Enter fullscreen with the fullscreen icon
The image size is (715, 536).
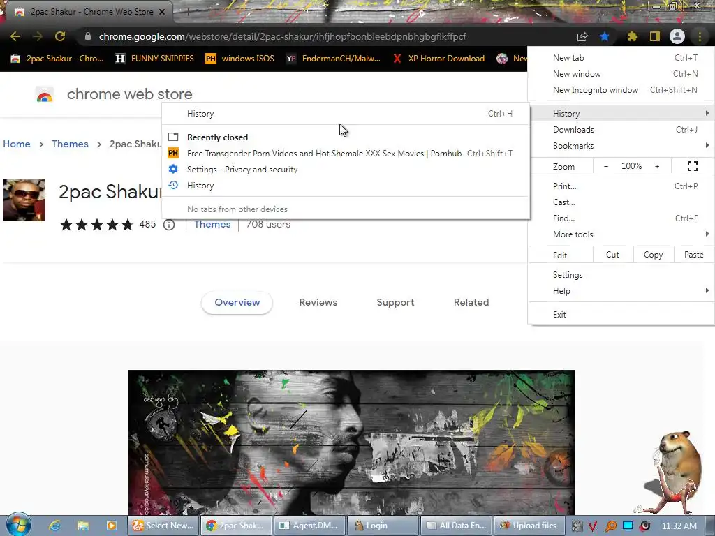click(692, 166)
